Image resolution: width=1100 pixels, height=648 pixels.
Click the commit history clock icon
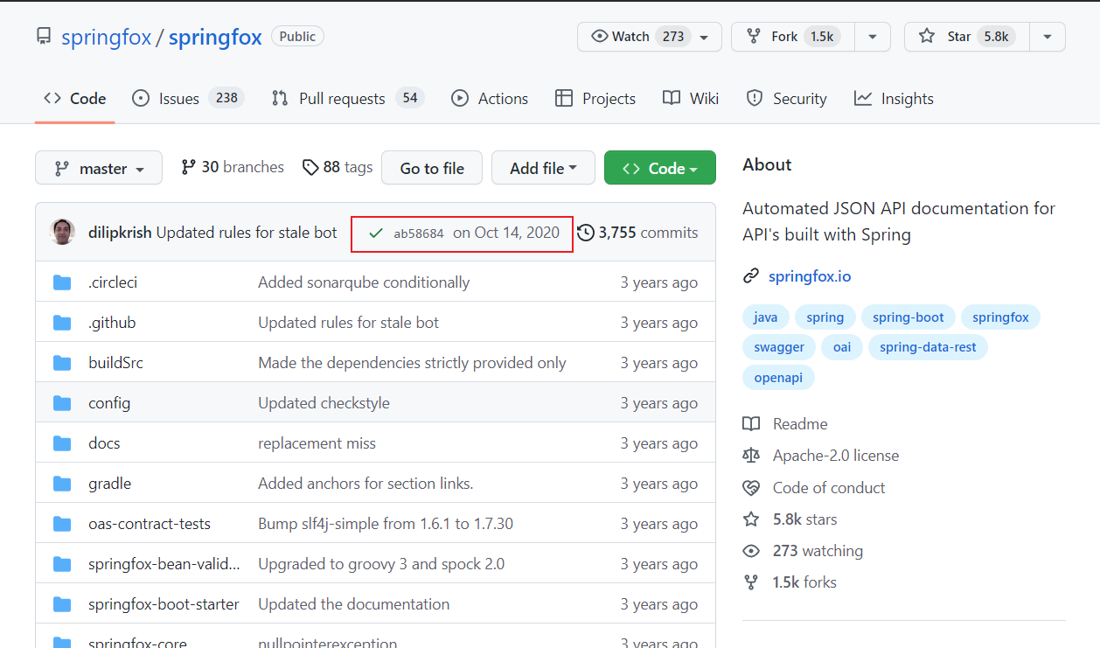pos(585,233)
